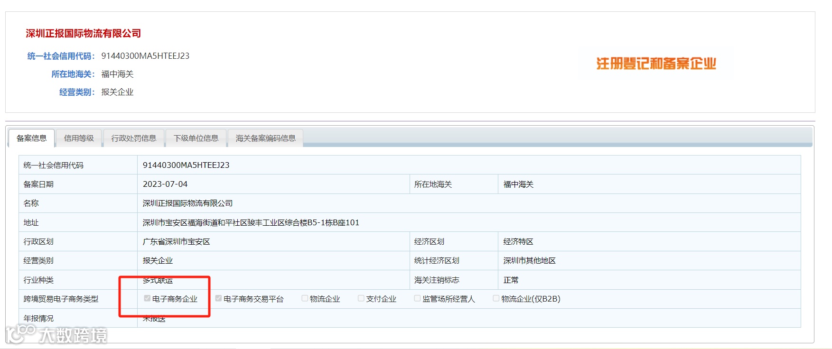Click the 跨境贸易电子商务类型 row label
The width and height of the screenshot is (832, 349).
[61, 299]
